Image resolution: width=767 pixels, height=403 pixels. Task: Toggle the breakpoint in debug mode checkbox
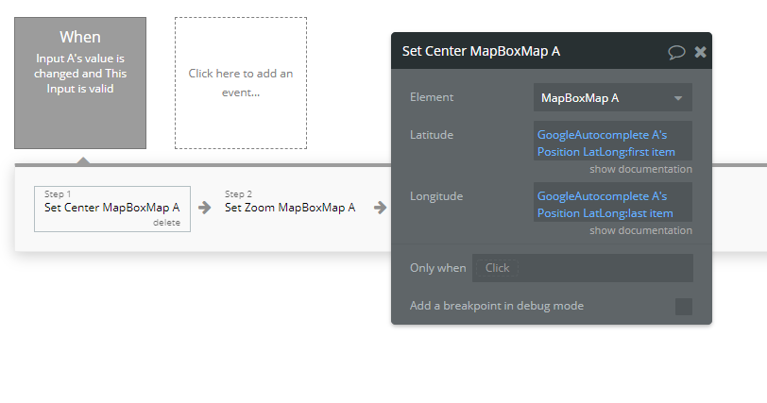tap(683, 307)
